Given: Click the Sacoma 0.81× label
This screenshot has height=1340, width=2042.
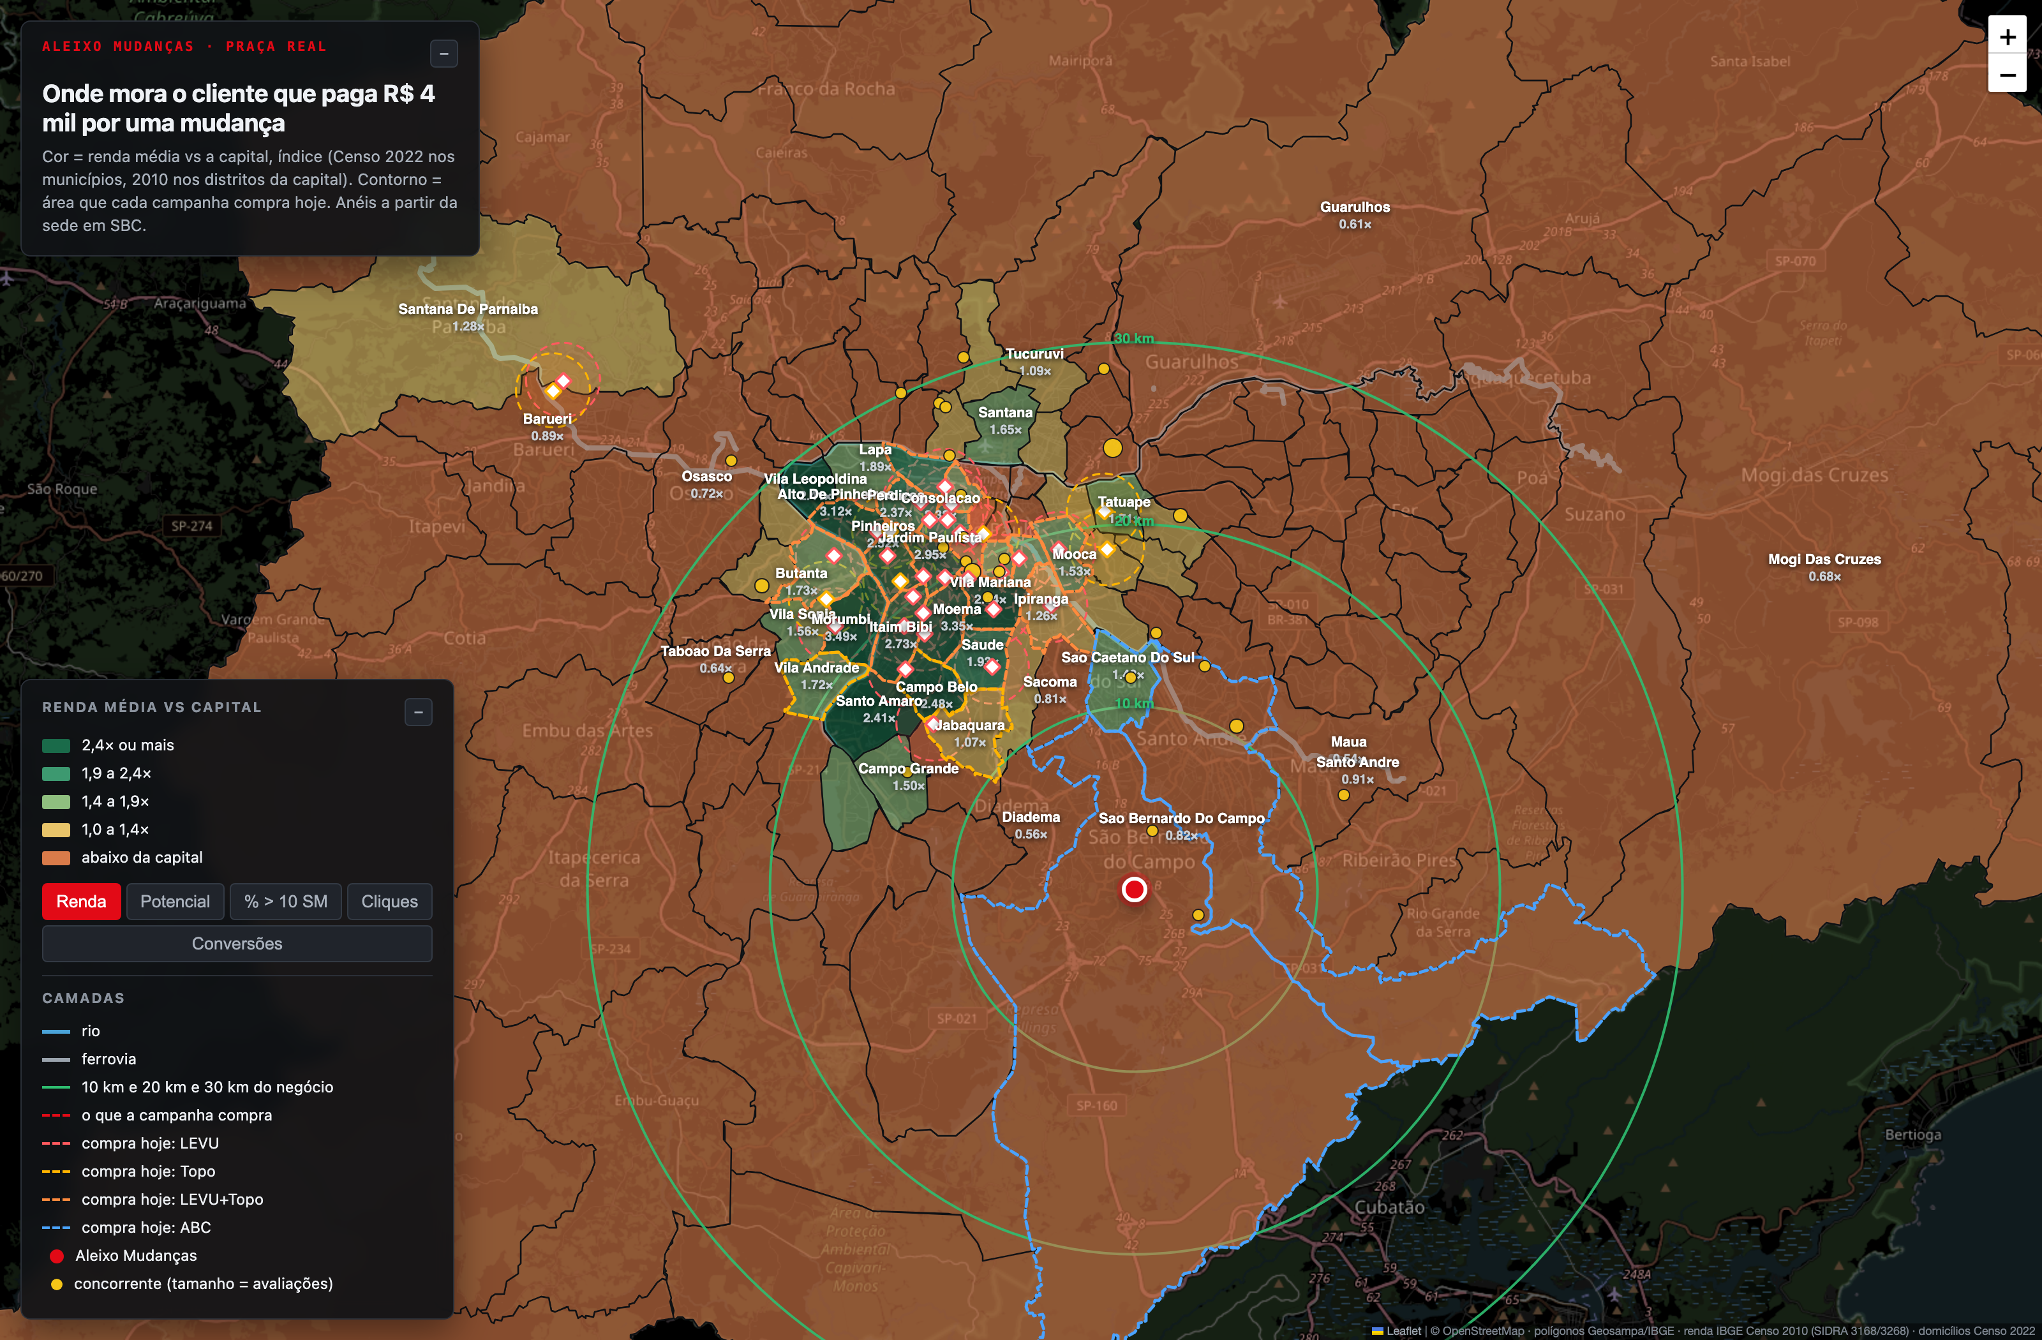Looking at the screenshot, I should (1050, 690).
